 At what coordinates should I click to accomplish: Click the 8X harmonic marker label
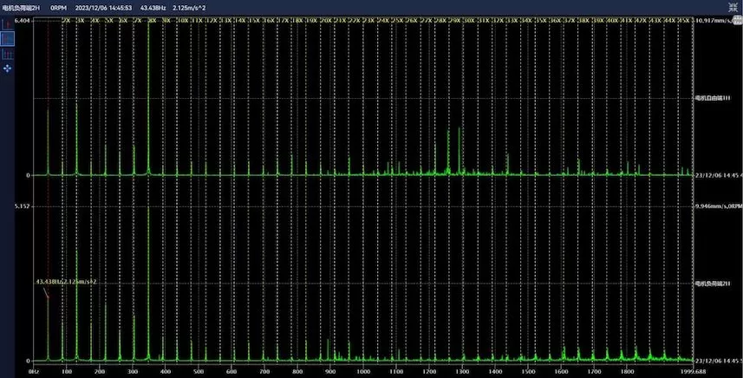point(153,20)
